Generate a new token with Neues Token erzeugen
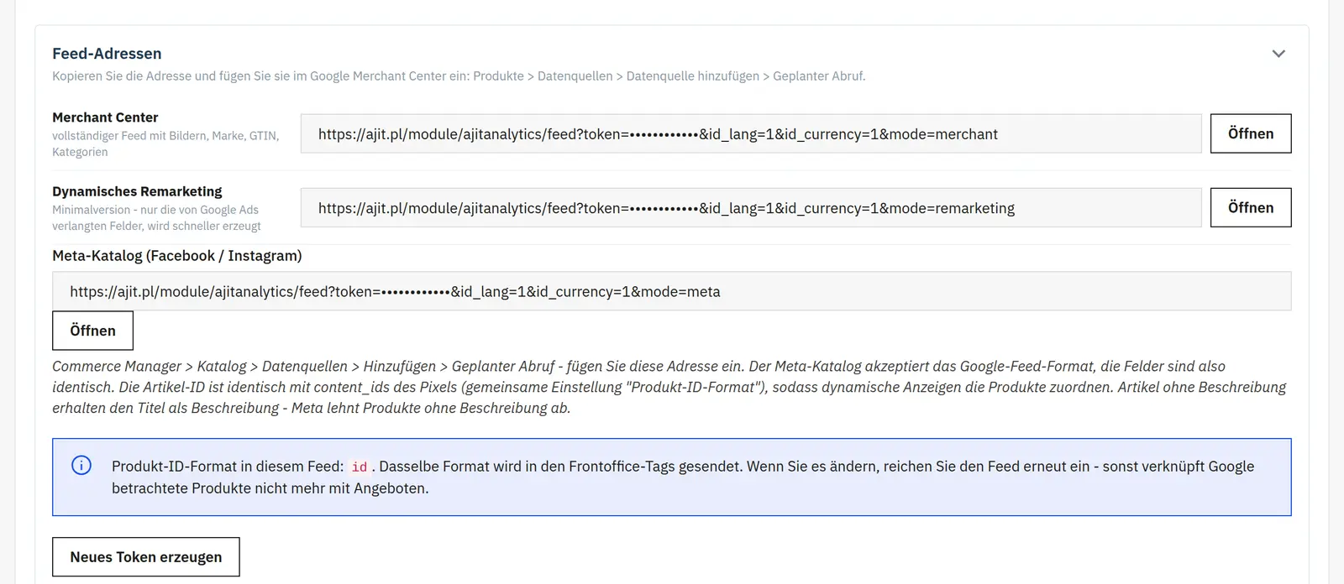Viewport: 1344px width, 584px height. (x=146, y=557)
